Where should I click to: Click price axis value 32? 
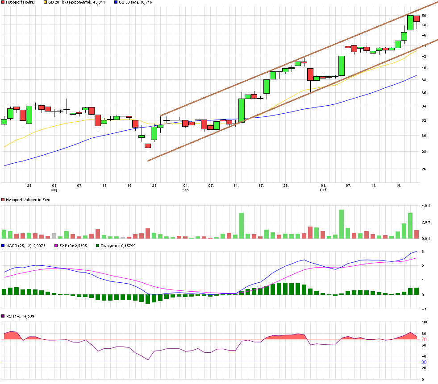coord(424,120)
